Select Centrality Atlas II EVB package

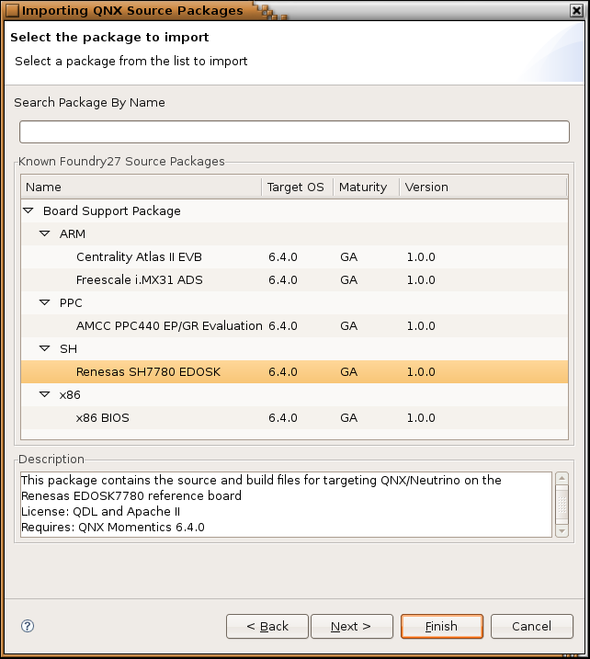click(294, 256)
